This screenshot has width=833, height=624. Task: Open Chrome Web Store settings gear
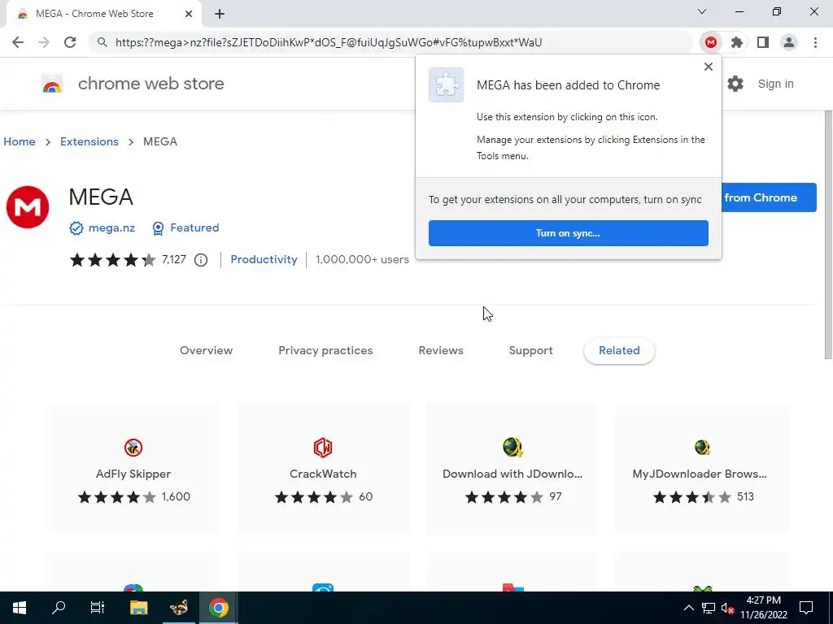click(735, 84)
